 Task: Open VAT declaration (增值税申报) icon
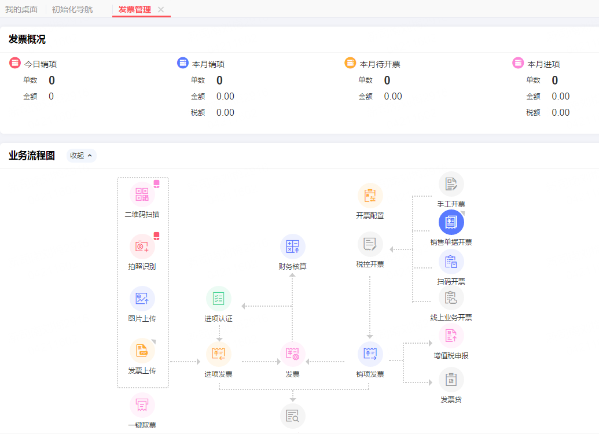pyautogui.click(x=451, y=336)
